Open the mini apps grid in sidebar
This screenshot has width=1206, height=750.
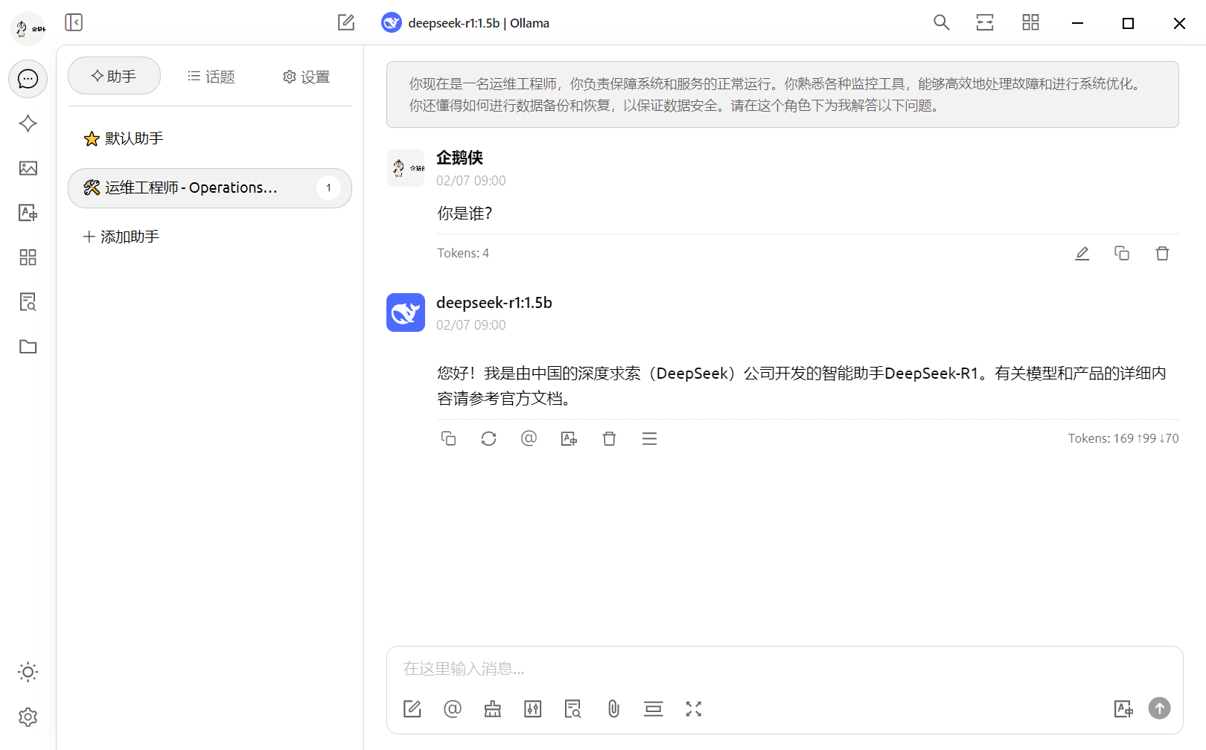pyautogui.click(x=28, y=257)
